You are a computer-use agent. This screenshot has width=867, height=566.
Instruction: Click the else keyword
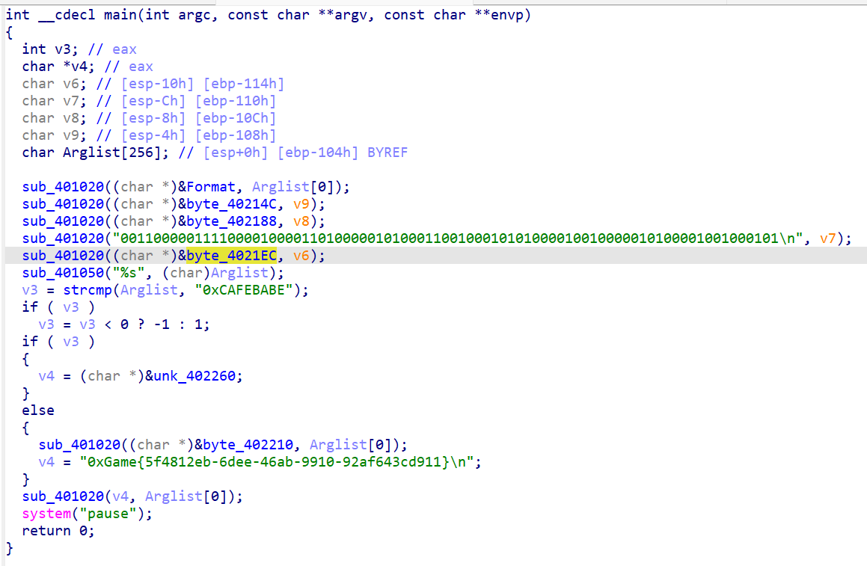coord(38,410)
